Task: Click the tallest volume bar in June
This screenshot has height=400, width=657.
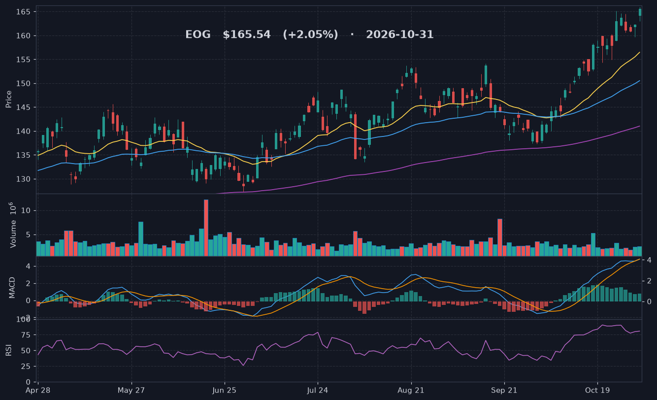Action: pos(206,228)
